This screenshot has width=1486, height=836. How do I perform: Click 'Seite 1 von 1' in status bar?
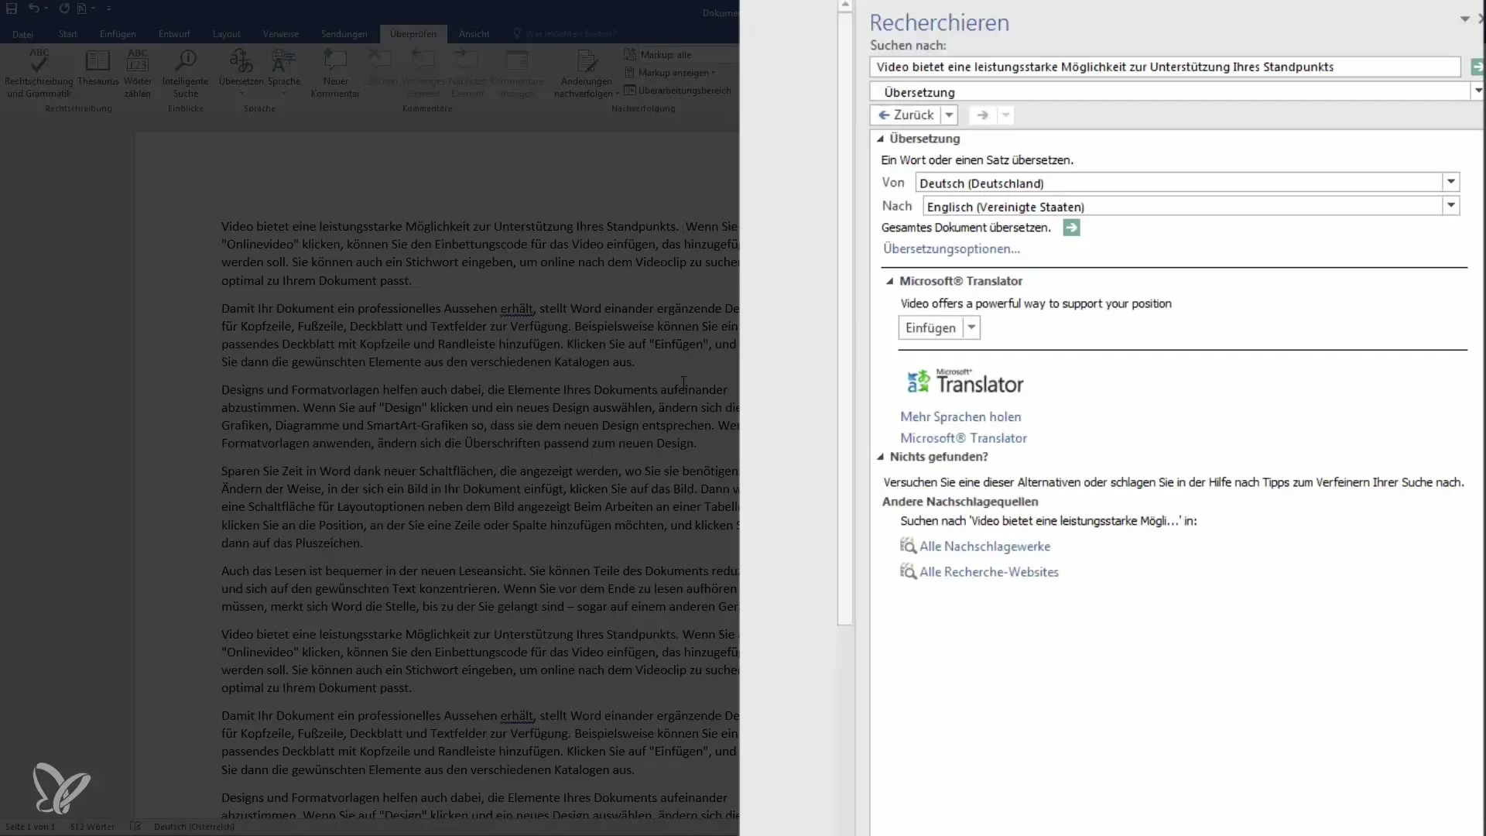[30, 827]
